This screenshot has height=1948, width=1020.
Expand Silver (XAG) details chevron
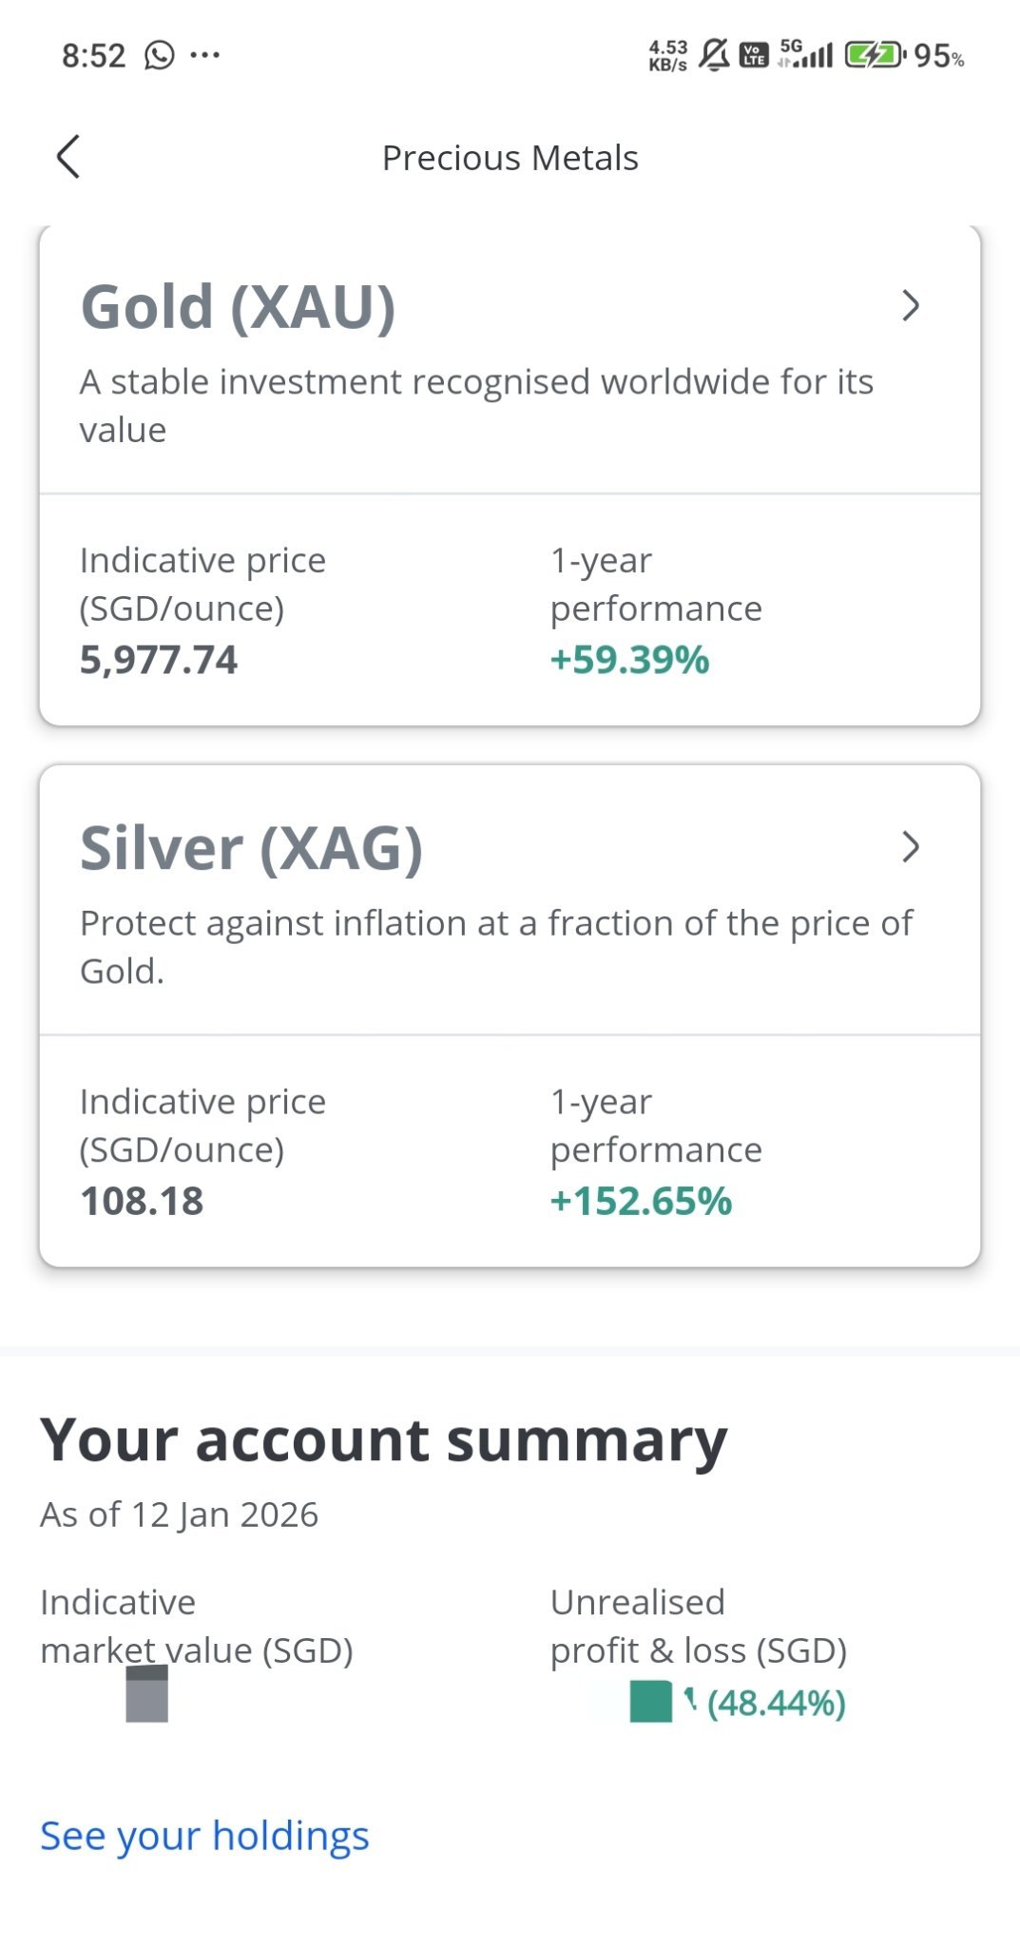tap(911, 847)
